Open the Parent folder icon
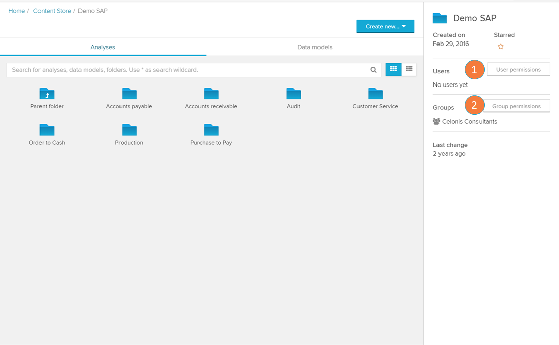Image resolution: width=559 pixels, height=345 pixels. click(47, 94)
